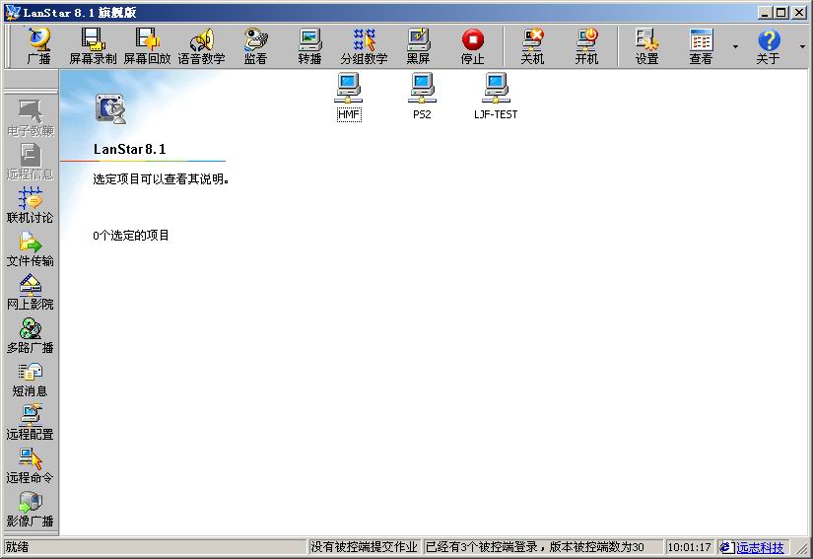Open 分组教学 group teaching
Screen dimensions: 813x559
[x=364, y=45]
